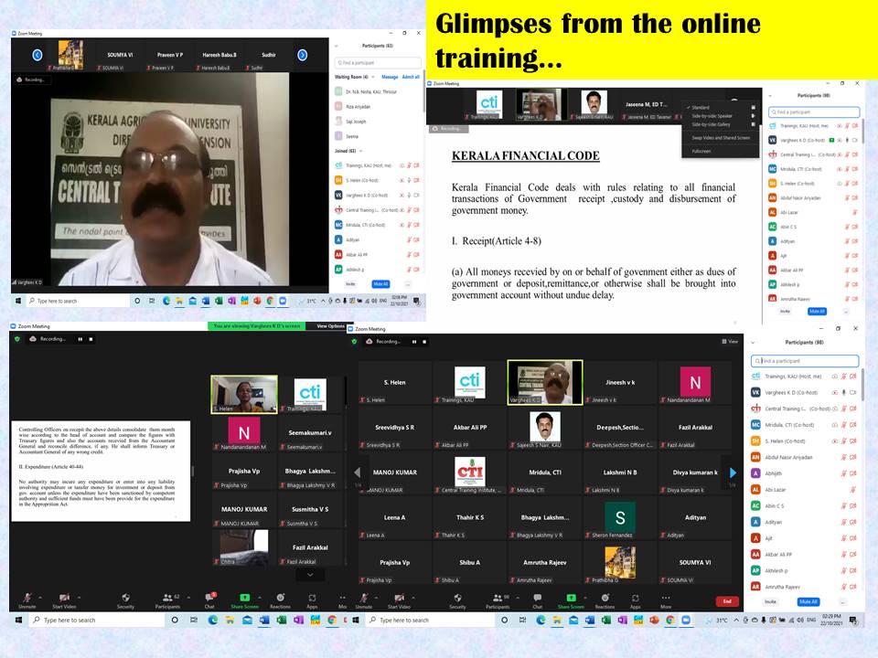Focus Find a participant field, top-left window
This screenshot has height=658, width=878.
[378, 63]
